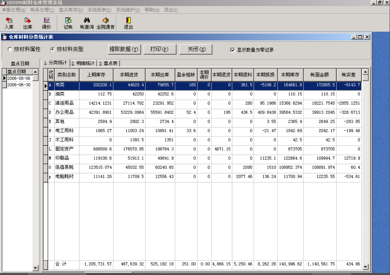This screenshot has height=275, width=390.
Task: Open the 帮助(H) menu
Action: (152, 10)
